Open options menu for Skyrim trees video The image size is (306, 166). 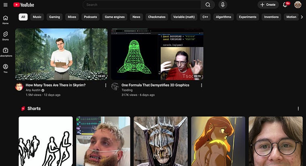click(106, 85)
